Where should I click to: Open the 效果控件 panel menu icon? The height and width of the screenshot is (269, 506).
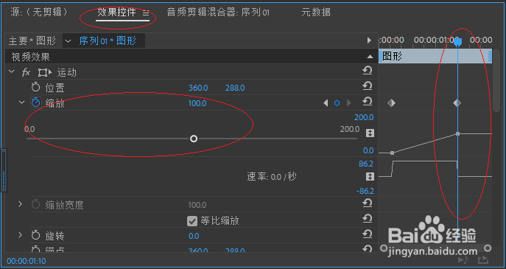tap(146, 13)
